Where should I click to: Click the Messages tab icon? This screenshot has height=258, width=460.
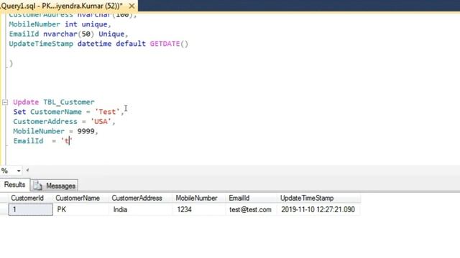(38, 186)
